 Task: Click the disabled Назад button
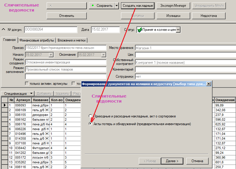[x=150, y=161]
